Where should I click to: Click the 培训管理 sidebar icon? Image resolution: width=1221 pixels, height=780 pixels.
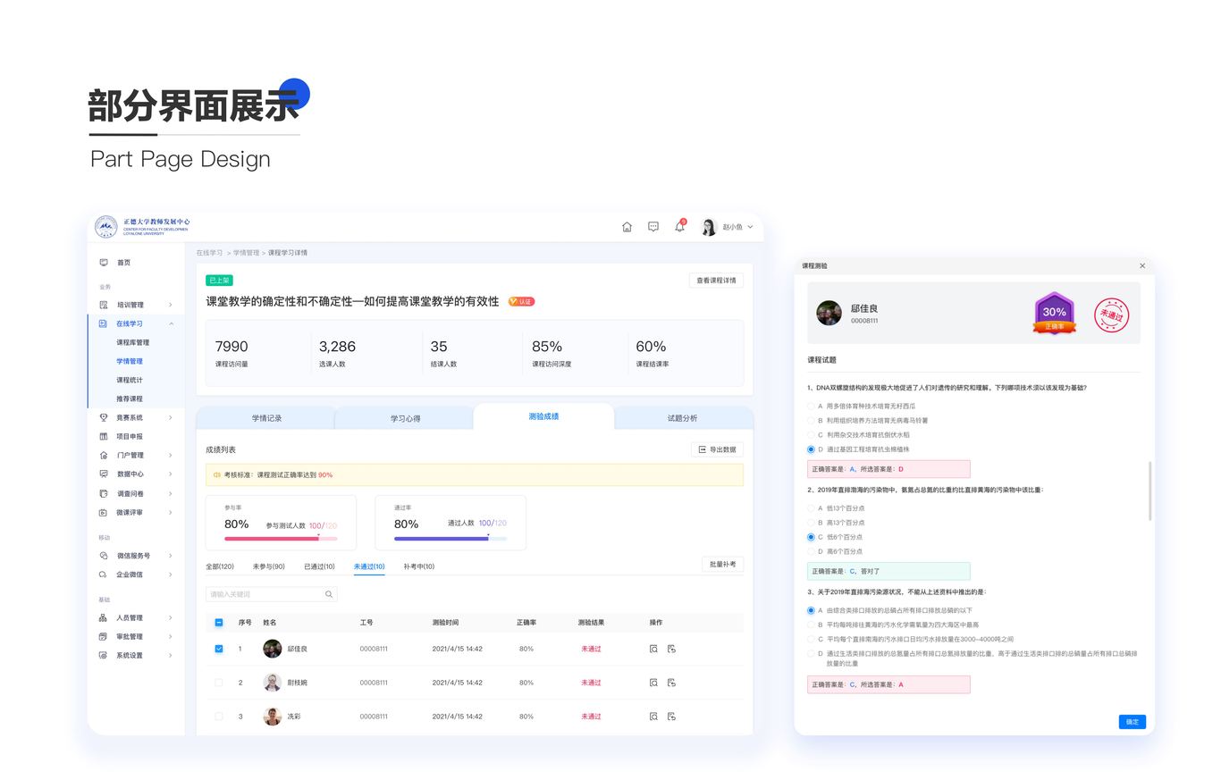tap(104, 305)
